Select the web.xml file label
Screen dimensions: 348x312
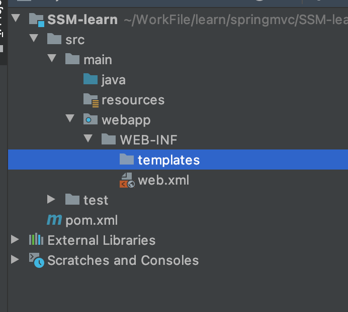click(163, 180)
